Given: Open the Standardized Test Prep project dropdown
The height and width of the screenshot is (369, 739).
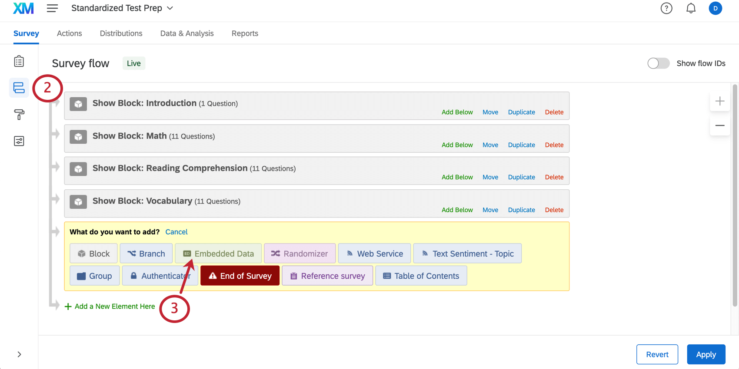Looking at the screenshot, I should [122, 8].
